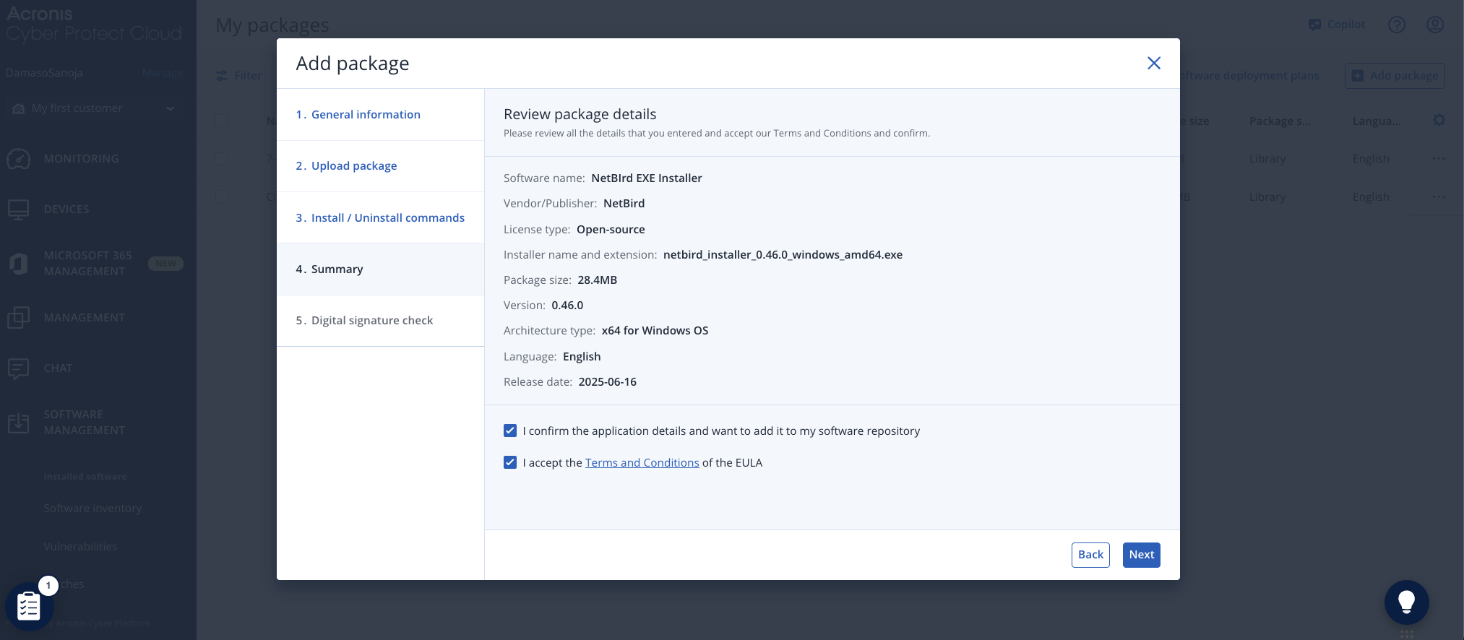This screenshot has height=640, width=1464.
Task: Open Software Management sidebar icon
Action: [x=19, y=423]
